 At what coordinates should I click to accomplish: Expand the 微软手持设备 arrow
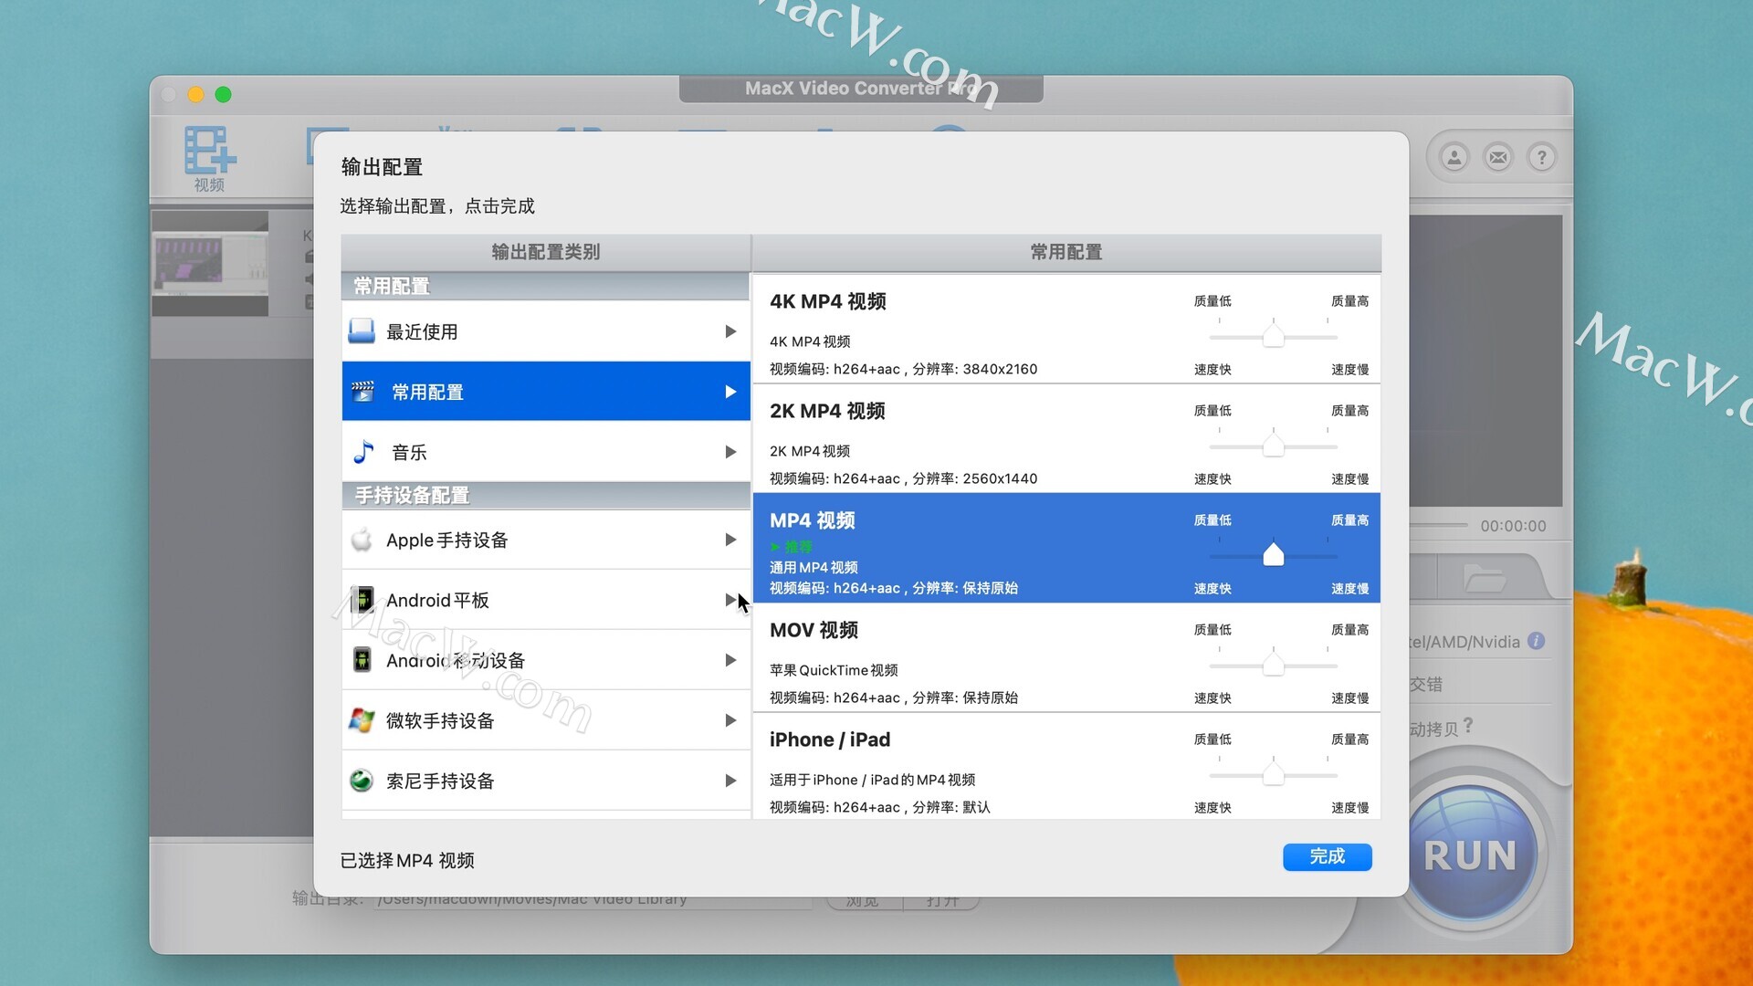[x=730, y=720]
